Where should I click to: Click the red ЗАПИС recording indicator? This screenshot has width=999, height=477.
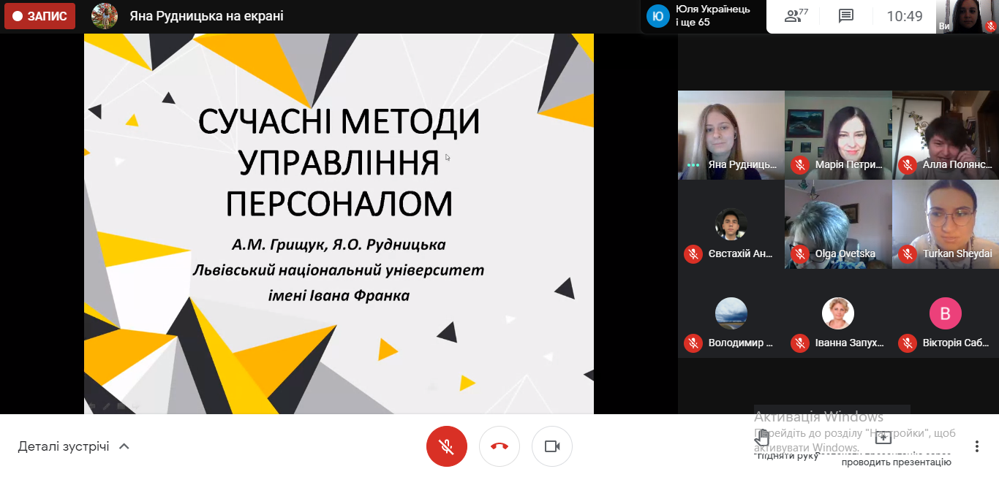(40, 16)
